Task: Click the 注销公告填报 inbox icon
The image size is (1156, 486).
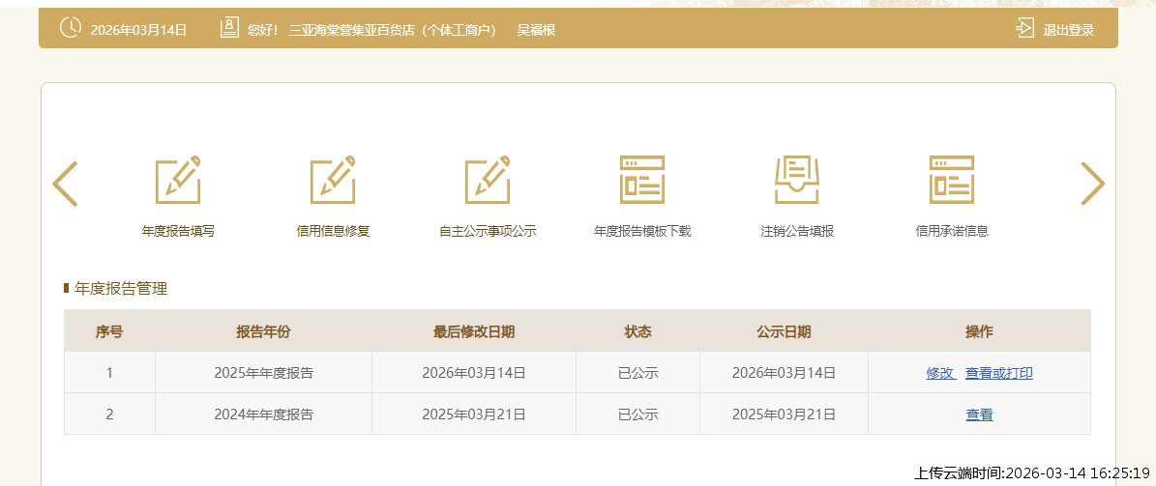Action: 797,180
